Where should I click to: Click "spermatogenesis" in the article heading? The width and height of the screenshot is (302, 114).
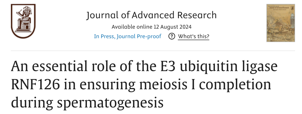pyautogui.click(x=110, y=103)
